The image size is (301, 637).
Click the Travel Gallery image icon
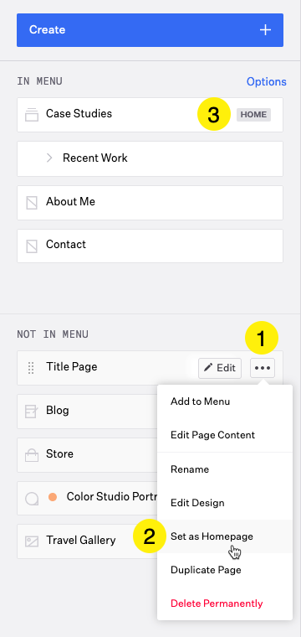(x=32, y=541)
